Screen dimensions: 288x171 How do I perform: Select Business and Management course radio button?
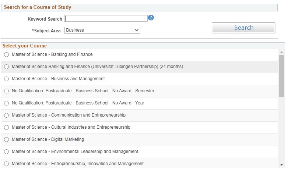click(x=6, y=79)
